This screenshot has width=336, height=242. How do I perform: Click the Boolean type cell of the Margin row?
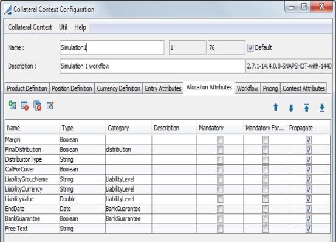coord(83,140)
